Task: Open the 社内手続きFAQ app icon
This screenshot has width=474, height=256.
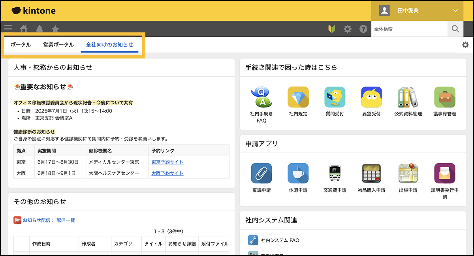Action: 261,97
